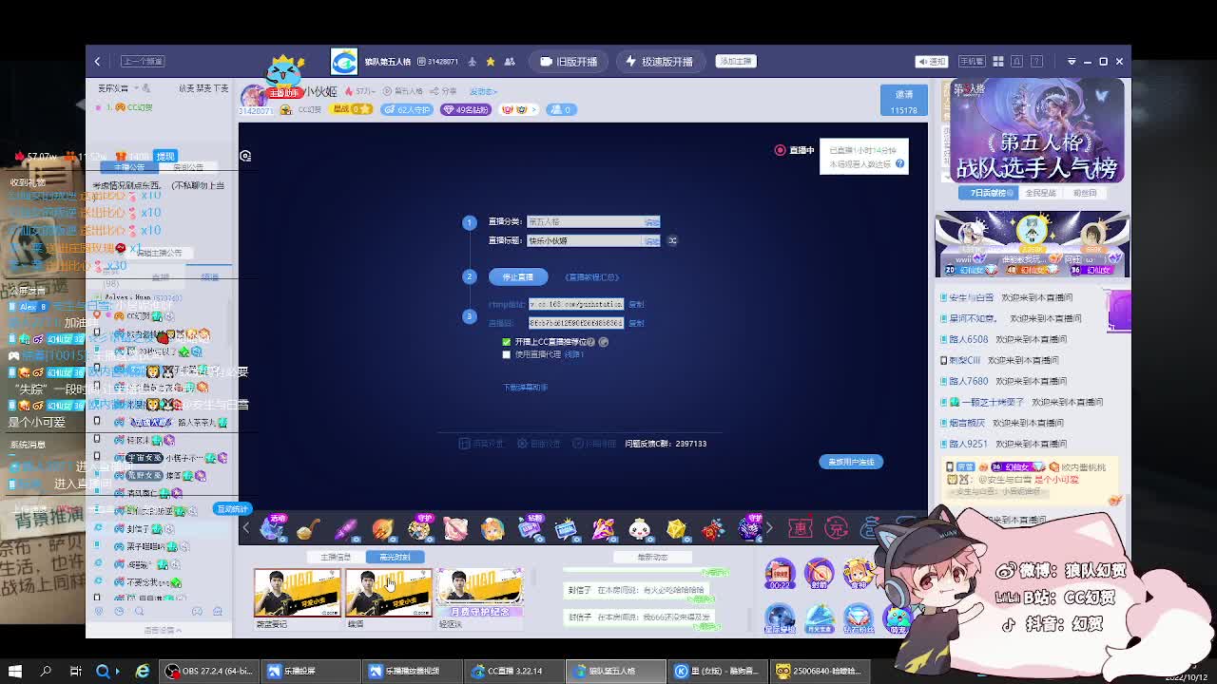The height and width of the screenshot is (684, 1217).
Task: Click the 最新动态 tab
Action: click(x=652, y=557)
